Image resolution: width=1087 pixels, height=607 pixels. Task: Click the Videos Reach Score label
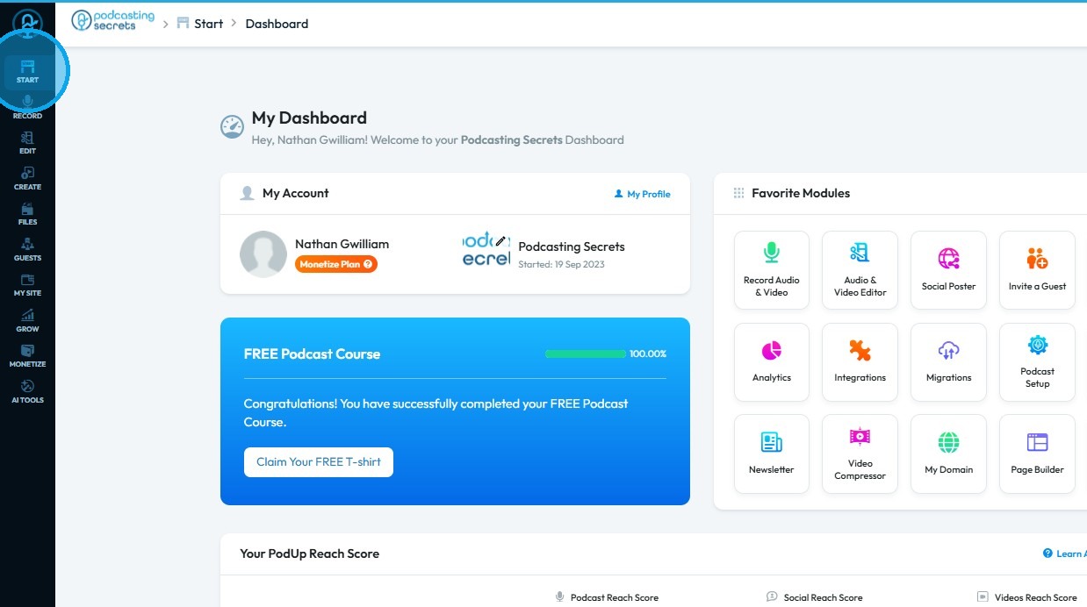click(1036, 597)
